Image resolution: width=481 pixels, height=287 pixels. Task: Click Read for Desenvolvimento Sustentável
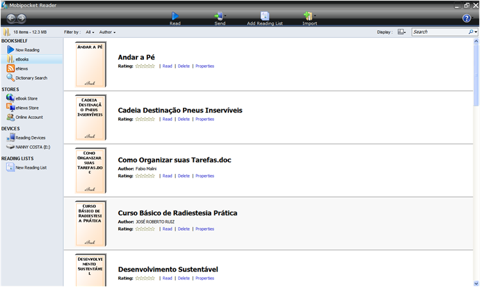(x=167, y=279)
